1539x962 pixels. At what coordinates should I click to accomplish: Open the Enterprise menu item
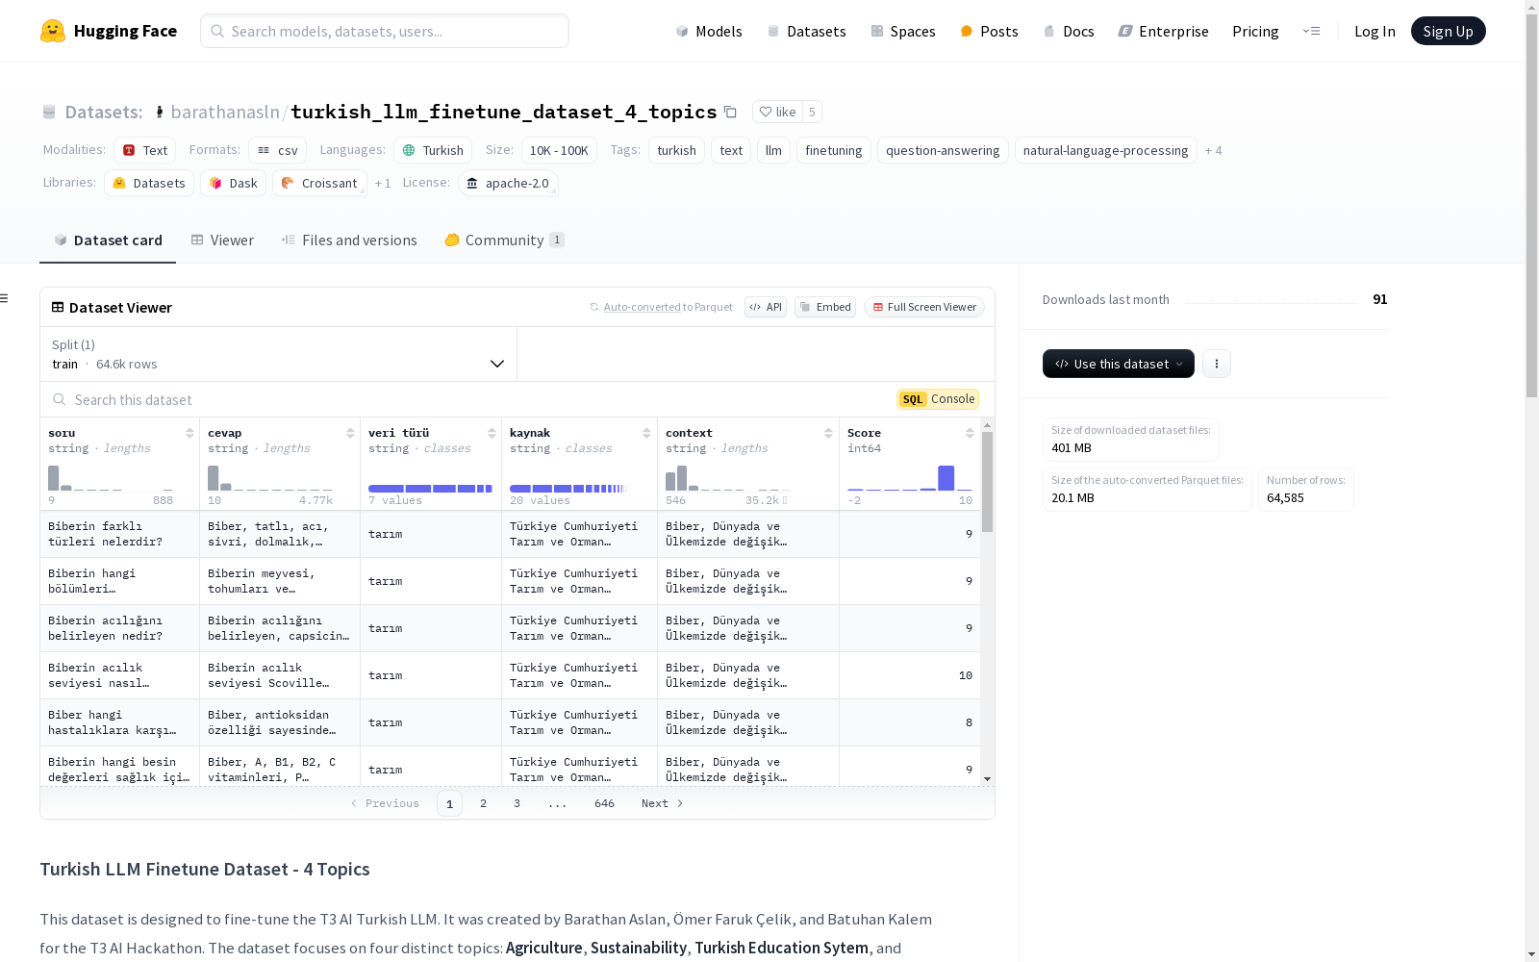click(1164, 31)
